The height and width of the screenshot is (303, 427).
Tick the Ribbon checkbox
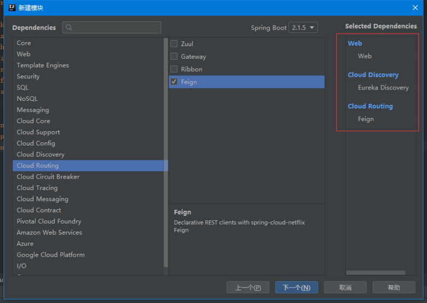(174, 69)
